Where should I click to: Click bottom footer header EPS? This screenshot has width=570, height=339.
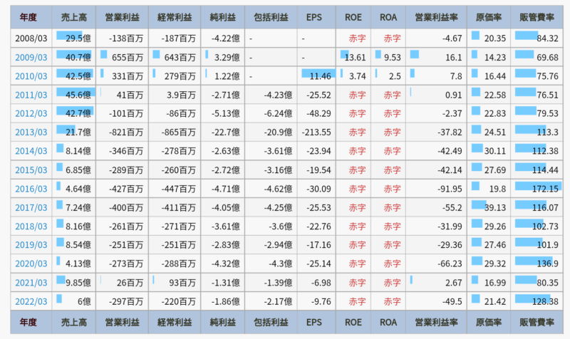tap(314, 323)
